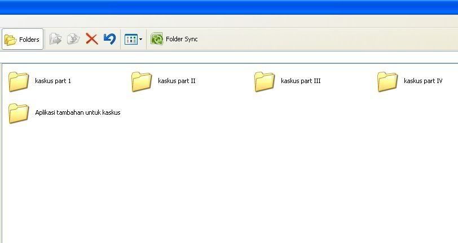This screenshot has width=458, height=243.
Task: Select the kaskus part 1 folder icon
Action: (19, 82)
